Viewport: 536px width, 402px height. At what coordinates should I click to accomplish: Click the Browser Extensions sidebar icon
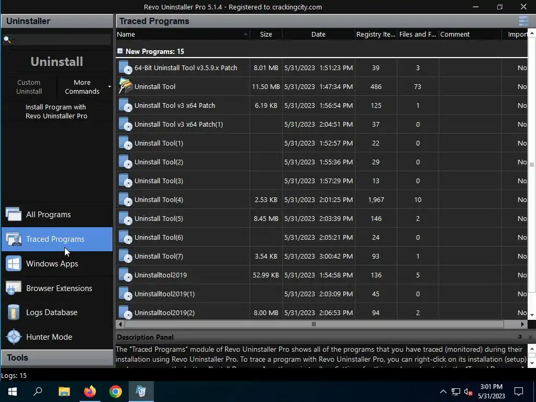coord(14,288)
